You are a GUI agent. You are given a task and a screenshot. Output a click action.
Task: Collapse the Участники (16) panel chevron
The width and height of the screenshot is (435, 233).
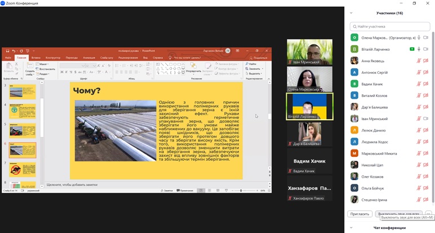click(x=351, y=13)
